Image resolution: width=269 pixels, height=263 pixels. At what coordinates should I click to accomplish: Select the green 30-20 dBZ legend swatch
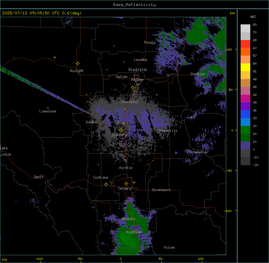[245, 130]
